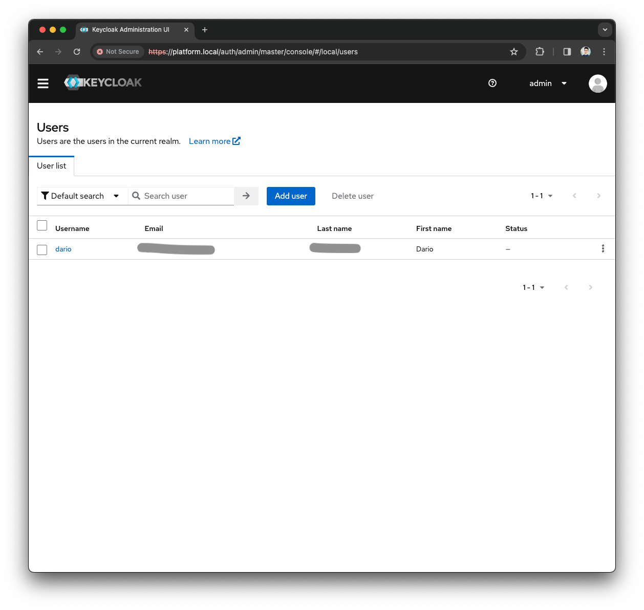Click the magnifying glass in search field
This screenshot has height=610, width=644.
136,196
